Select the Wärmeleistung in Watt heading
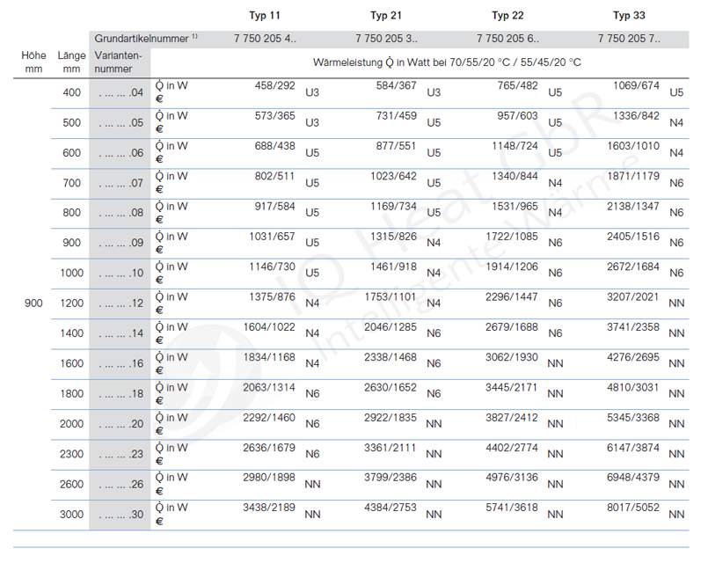This screenshot has width=708, height=563. (x=447, y=63)
